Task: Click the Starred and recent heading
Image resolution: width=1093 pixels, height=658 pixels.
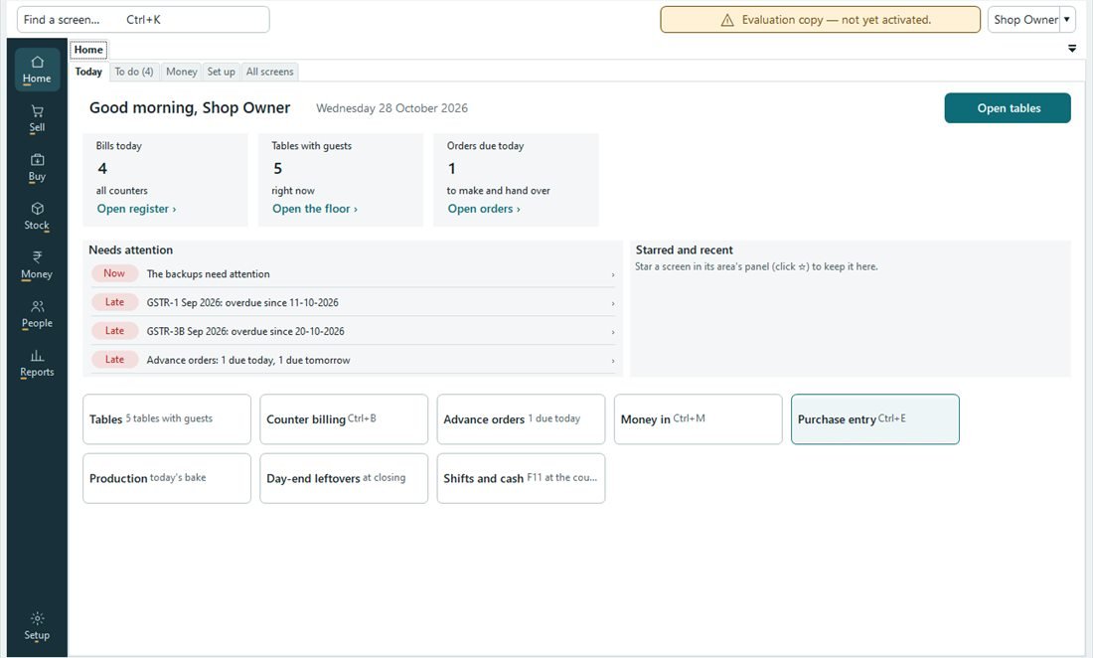Action: click(x=684, y=249)
